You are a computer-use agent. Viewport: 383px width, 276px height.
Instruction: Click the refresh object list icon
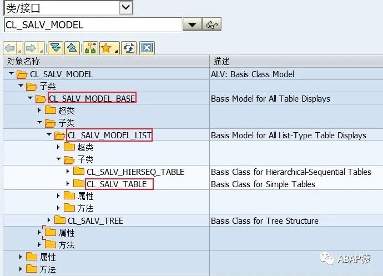point(129,48)
